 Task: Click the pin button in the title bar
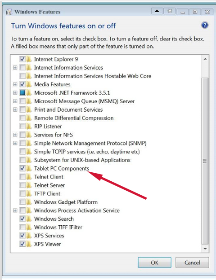coord(170,11)
